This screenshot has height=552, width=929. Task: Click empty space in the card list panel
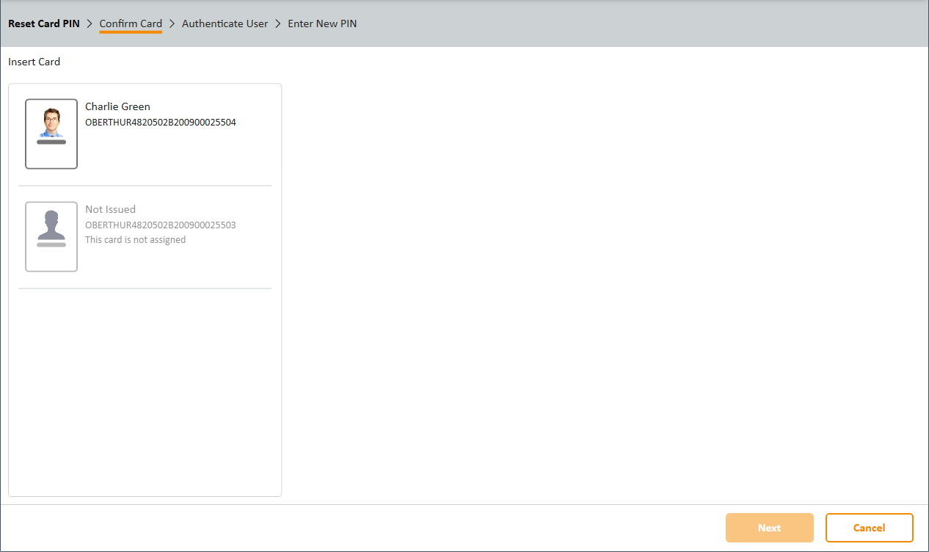coord(145,389)
